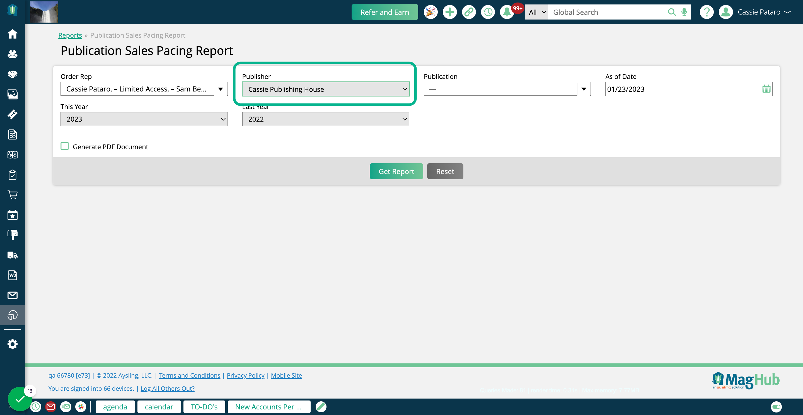The width and height of the screenshot is (803, 415).
Task: Click the Reports breadcrumb link
Action: point(70,35)
